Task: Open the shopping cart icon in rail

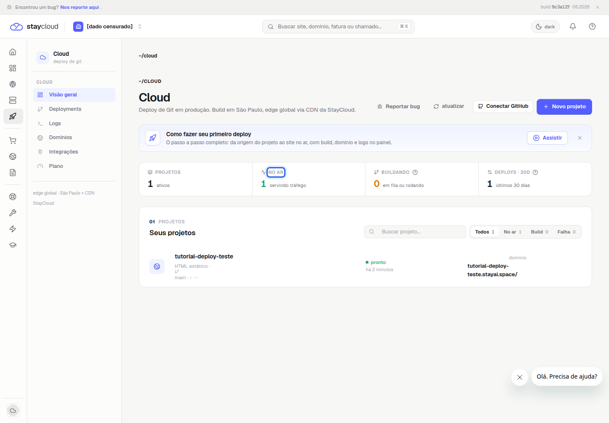Action: click(x=13, y=140)
